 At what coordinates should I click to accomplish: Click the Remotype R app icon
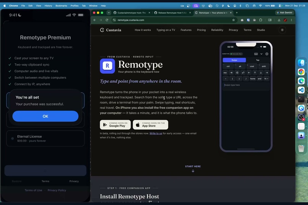(107, 66)
